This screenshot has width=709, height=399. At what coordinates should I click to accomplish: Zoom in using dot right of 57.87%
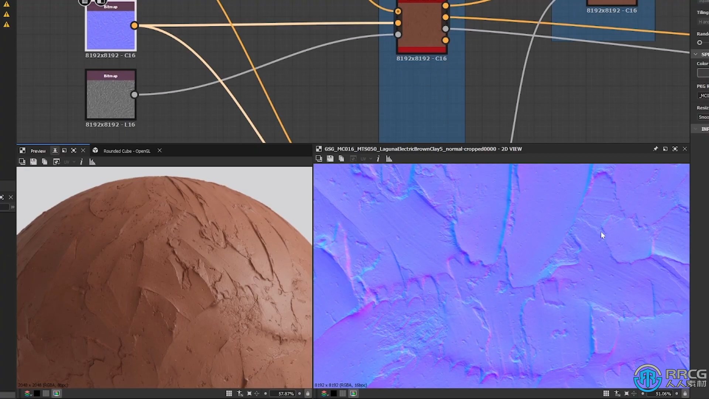point(299,393)
